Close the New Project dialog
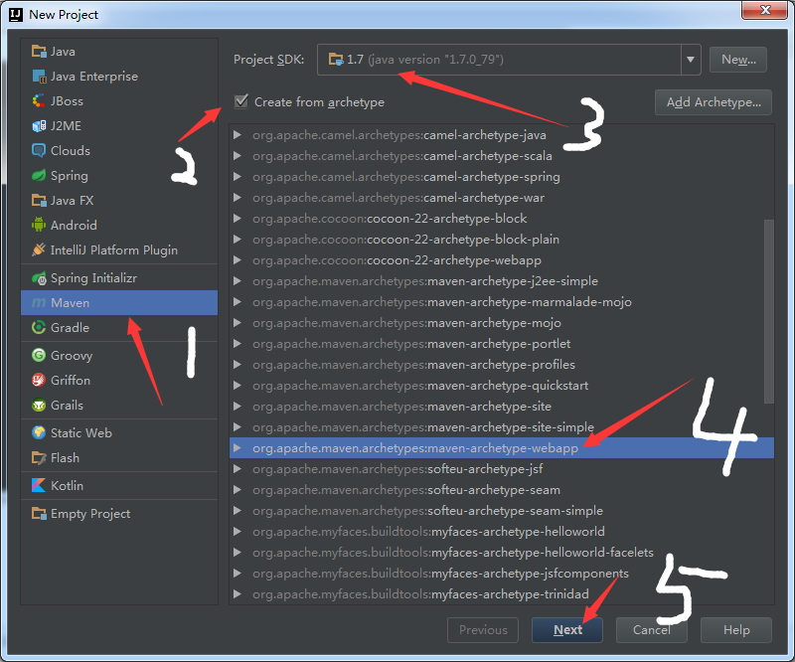Viewport: 795px width, 662px height. tap(765, 10)
